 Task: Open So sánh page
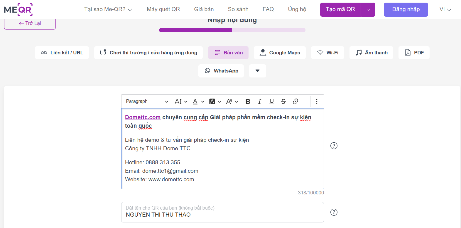click(238, 9)
